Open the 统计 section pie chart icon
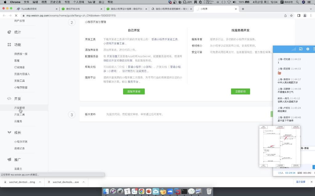315x196 pixels. click(9, 32)
